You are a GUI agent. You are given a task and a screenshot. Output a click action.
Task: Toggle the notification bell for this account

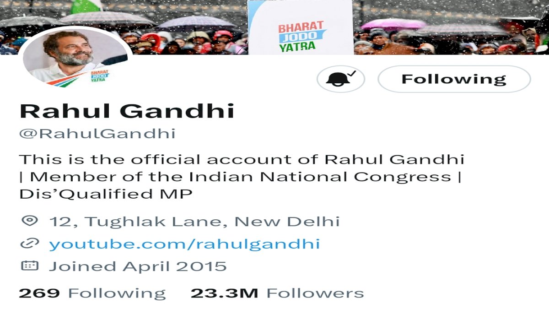pyautogui.click(x=341, y=79)
